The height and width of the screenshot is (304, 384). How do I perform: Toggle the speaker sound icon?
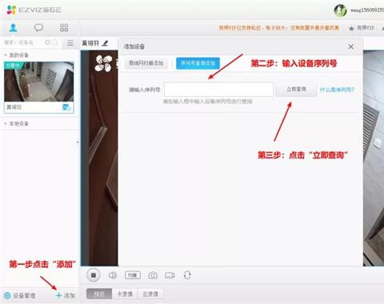coord(113,275)
